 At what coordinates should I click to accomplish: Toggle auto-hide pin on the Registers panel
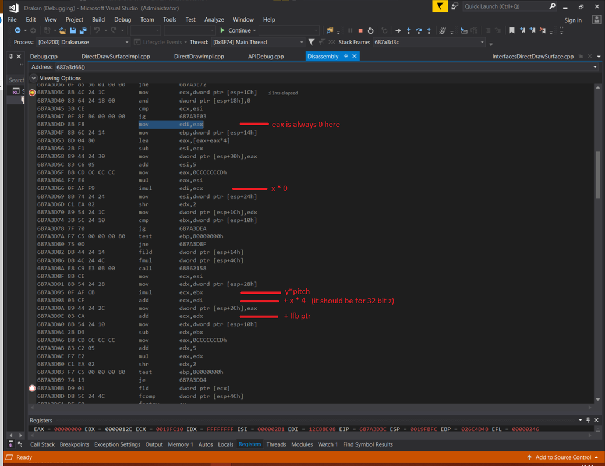tap(588, 420)
